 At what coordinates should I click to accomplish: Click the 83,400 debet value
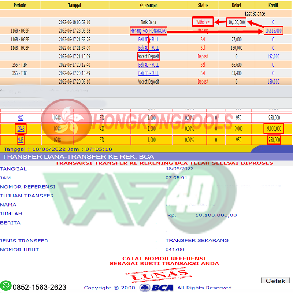tap(237, 73)
